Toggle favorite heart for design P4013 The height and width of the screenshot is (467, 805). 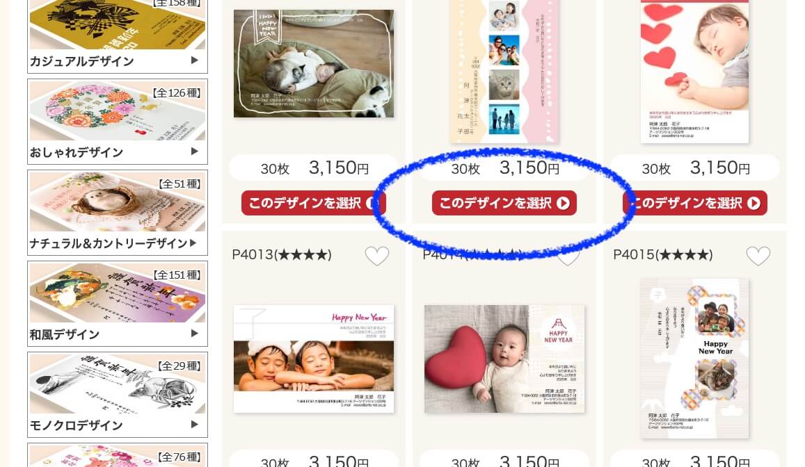coord(377,255)
